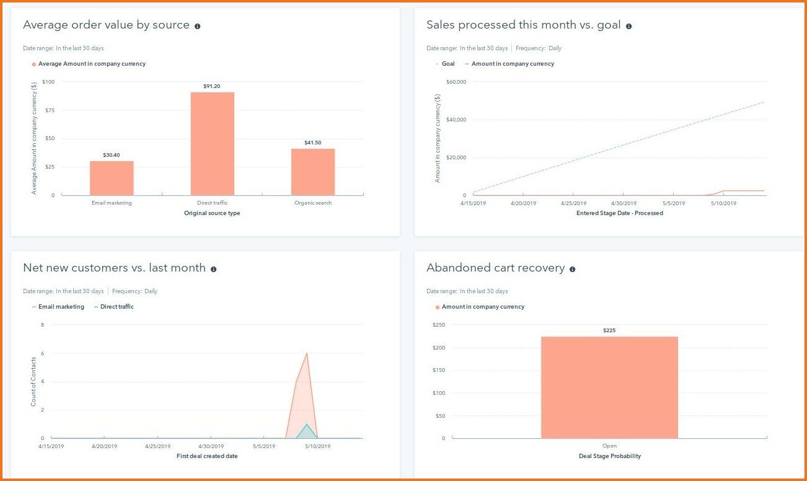Click info icon beside Average order value title
807x481 pixels.
pyautogui.click(x=198, y=26)
